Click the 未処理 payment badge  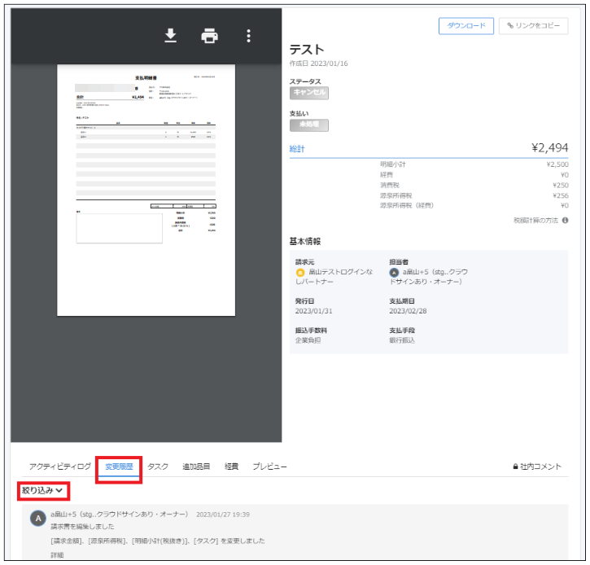pos(309,125)
